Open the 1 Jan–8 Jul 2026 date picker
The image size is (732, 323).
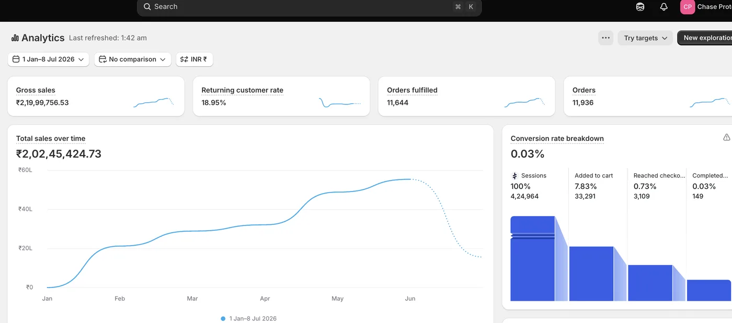click(48, 59)
